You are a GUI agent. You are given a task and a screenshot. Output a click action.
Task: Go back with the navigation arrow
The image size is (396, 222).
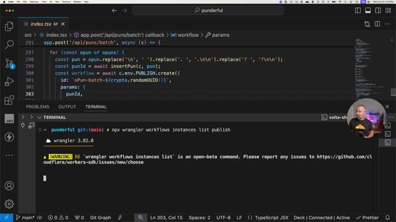pyautogui.click(x=114, y=10)
